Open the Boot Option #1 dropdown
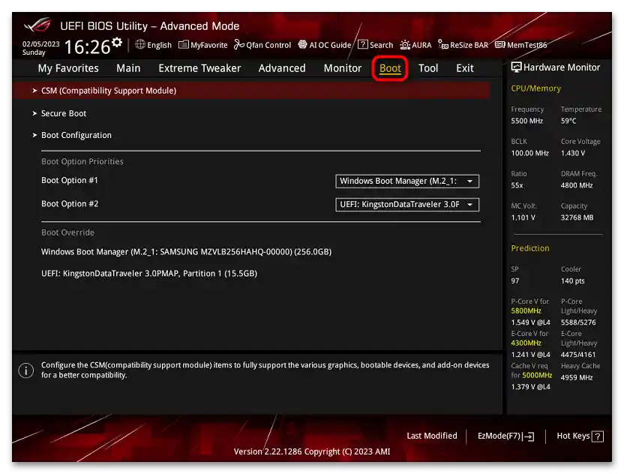The image size is (624, 474). click(x=406, y=181)
